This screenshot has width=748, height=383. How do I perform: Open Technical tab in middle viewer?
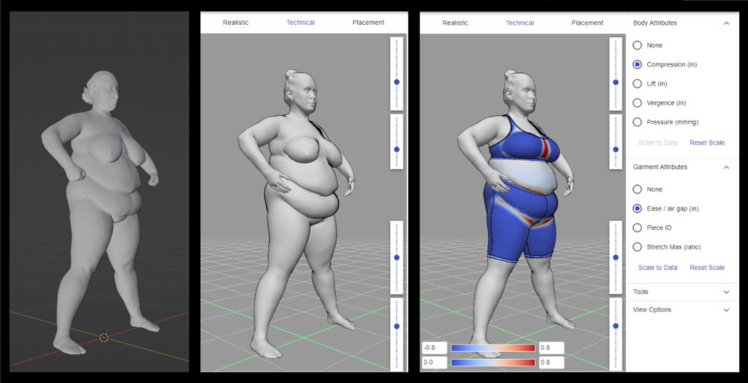[x=300, y=23]
